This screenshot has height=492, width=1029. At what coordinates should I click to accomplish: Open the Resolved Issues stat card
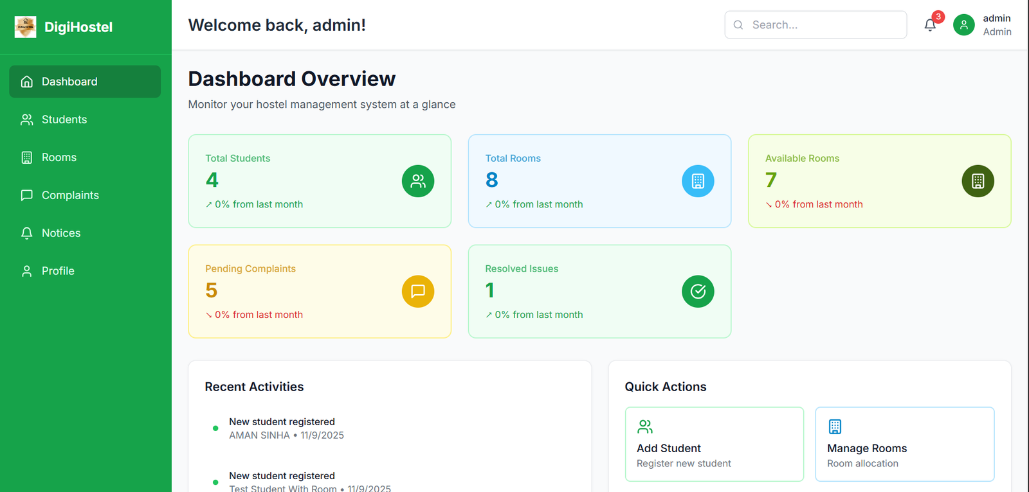[x=599, y=292]
